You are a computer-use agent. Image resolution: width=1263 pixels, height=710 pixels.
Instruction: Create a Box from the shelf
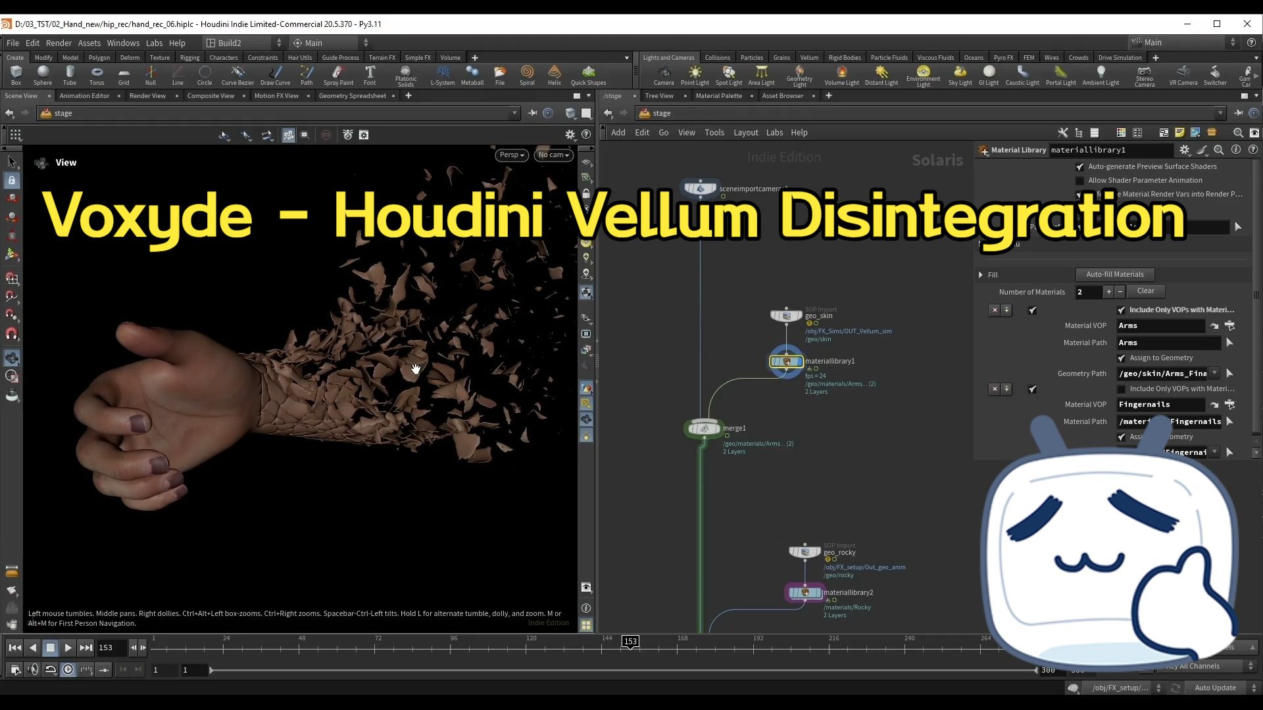(x=16, y=75)
